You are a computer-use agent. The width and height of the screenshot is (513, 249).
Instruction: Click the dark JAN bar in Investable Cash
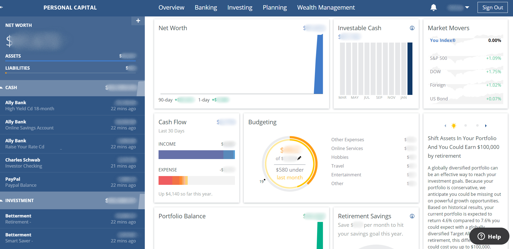(x=410, y=69)
